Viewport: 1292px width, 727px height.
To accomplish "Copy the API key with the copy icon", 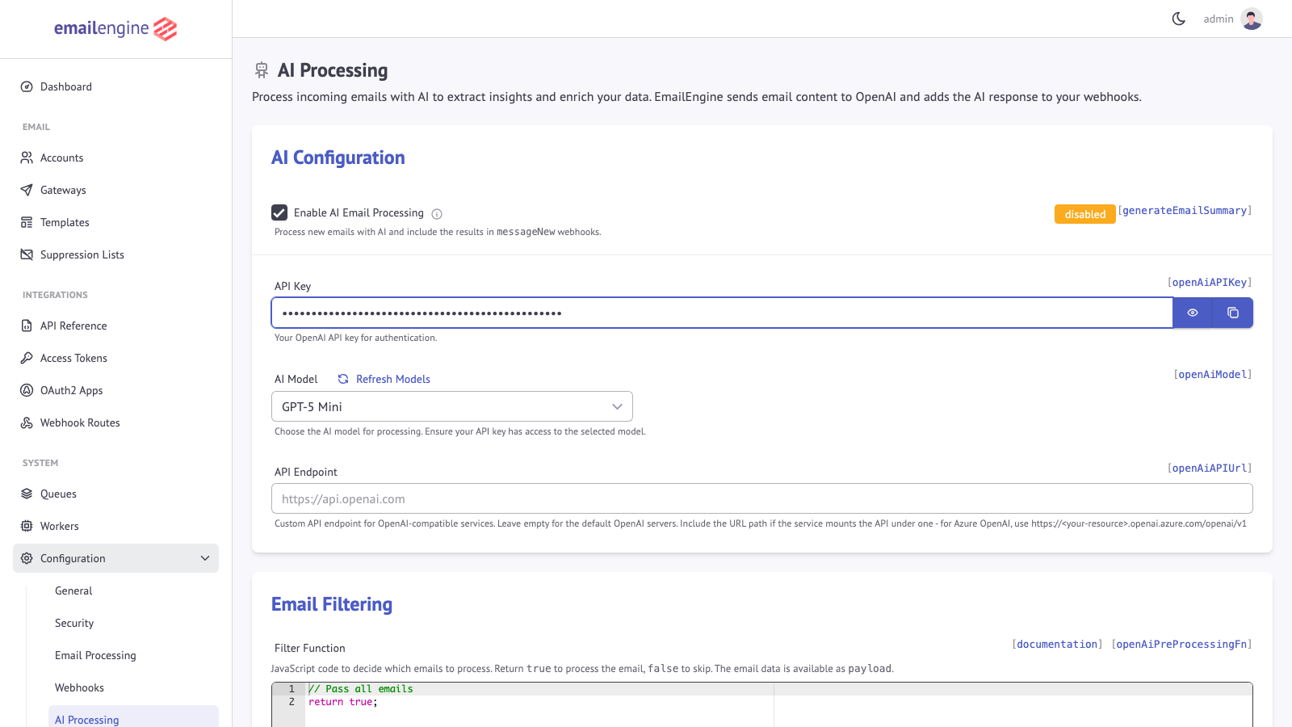I will (1233, 313).
